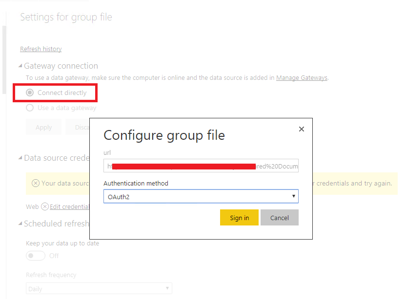The width and height of the screenshot is (406, 299).
Task: Click the Edit credentials link
Action: click(69, 207)
